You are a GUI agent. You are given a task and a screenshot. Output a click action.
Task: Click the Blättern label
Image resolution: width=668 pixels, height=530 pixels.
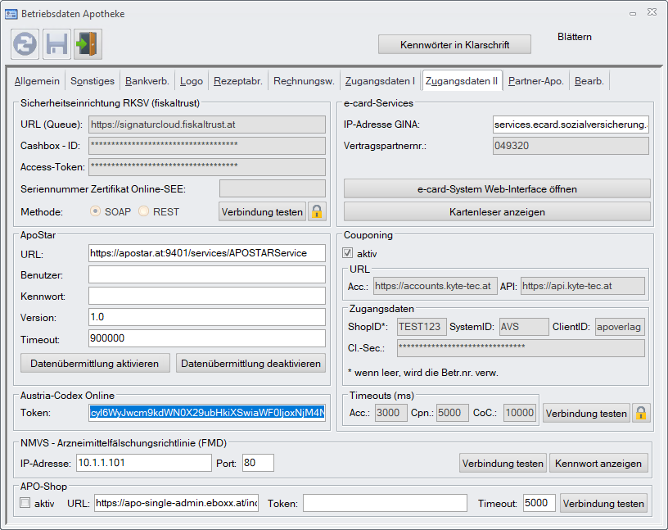pos(575,37)
